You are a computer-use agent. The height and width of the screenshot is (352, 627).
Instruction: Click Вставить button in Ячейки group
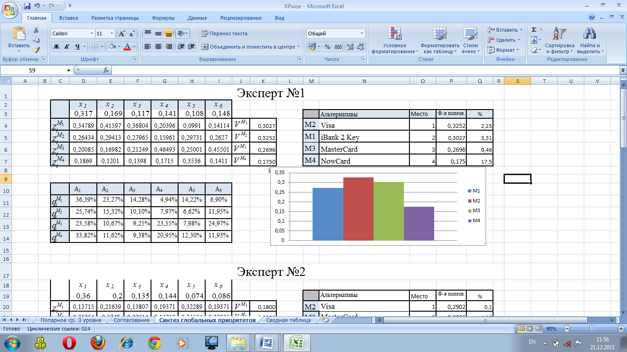(504, 30)
